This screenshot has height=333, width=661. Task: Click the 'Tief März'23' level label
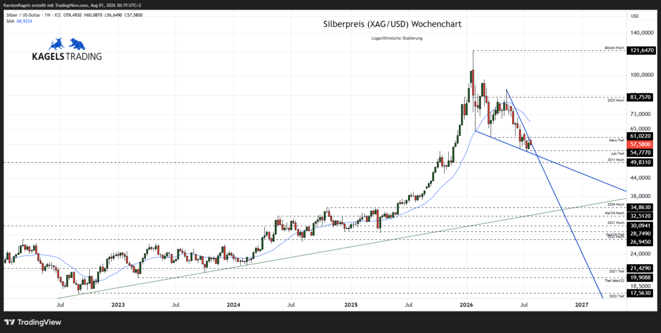click(615, 281)
